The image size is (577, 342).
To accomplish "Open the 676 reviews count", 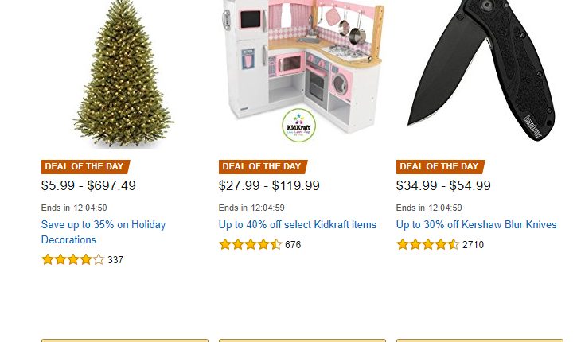I will (x=293, y=245).
